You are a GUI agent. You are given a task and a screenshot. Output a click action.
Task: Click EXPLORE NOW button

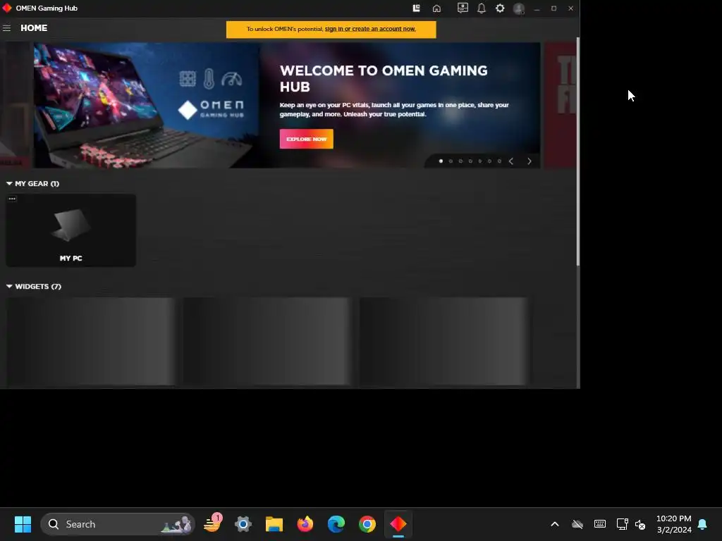pyautogui.click(x=306, y=139)
